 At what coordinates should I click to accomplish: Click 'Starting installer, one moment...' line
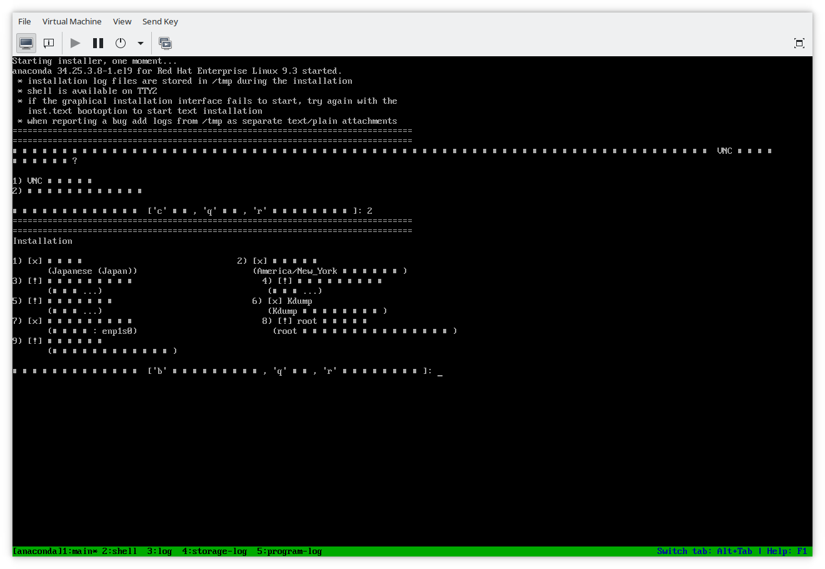(x=95, y=61)
